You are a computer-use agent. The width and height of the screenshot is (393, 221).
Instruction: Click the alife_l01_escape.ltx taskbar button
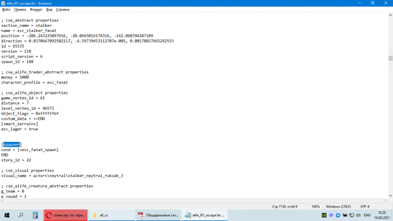[x=204, y=215]
